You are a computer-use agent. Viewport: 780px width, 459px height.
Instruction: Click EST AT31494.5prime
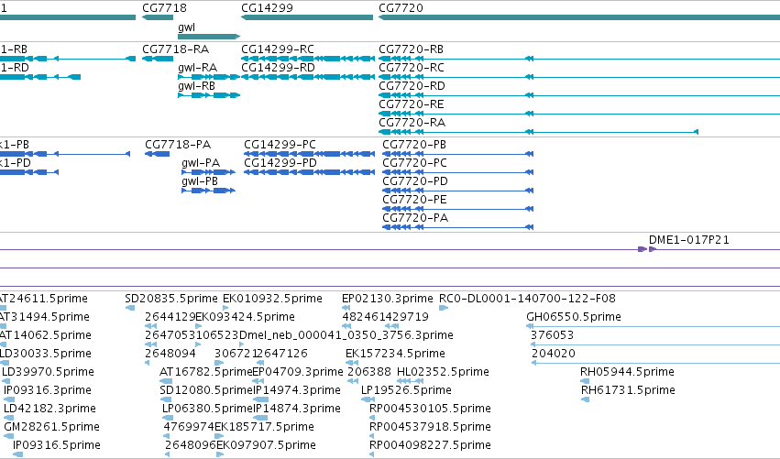pyautogui.click(x=44, y=317)
